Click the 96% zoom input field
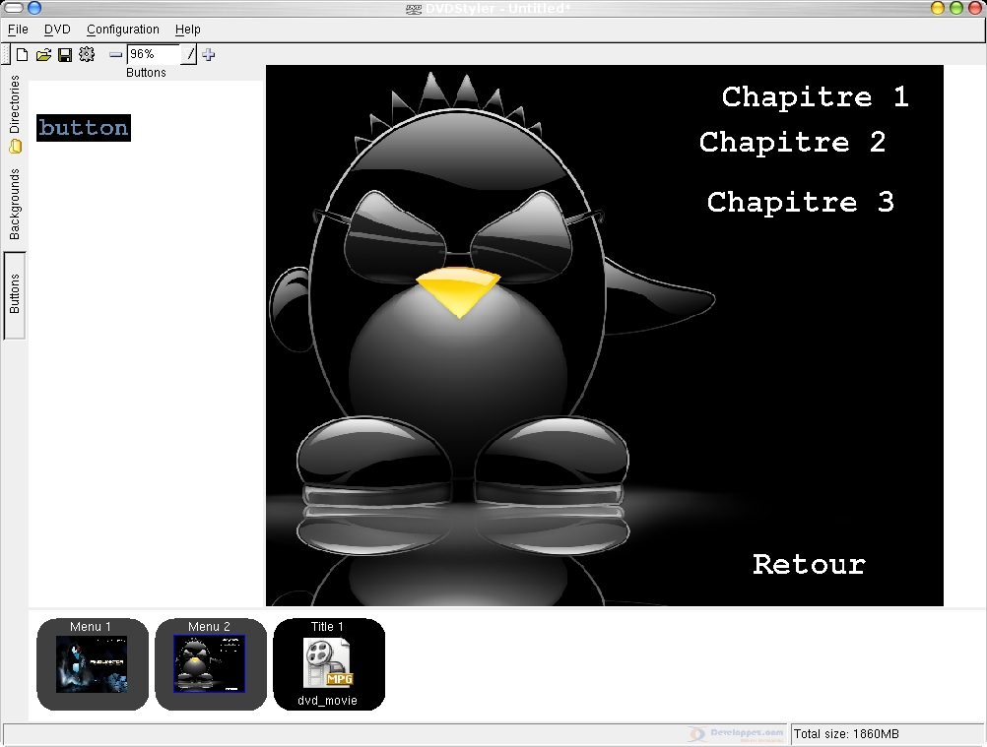This screenshot has height=747, width=987. click(x=153, y=55)
